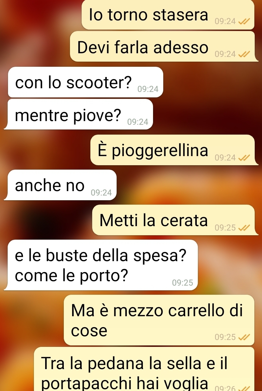Tap the 'con lo scooter?' received message

pos(85,82)
